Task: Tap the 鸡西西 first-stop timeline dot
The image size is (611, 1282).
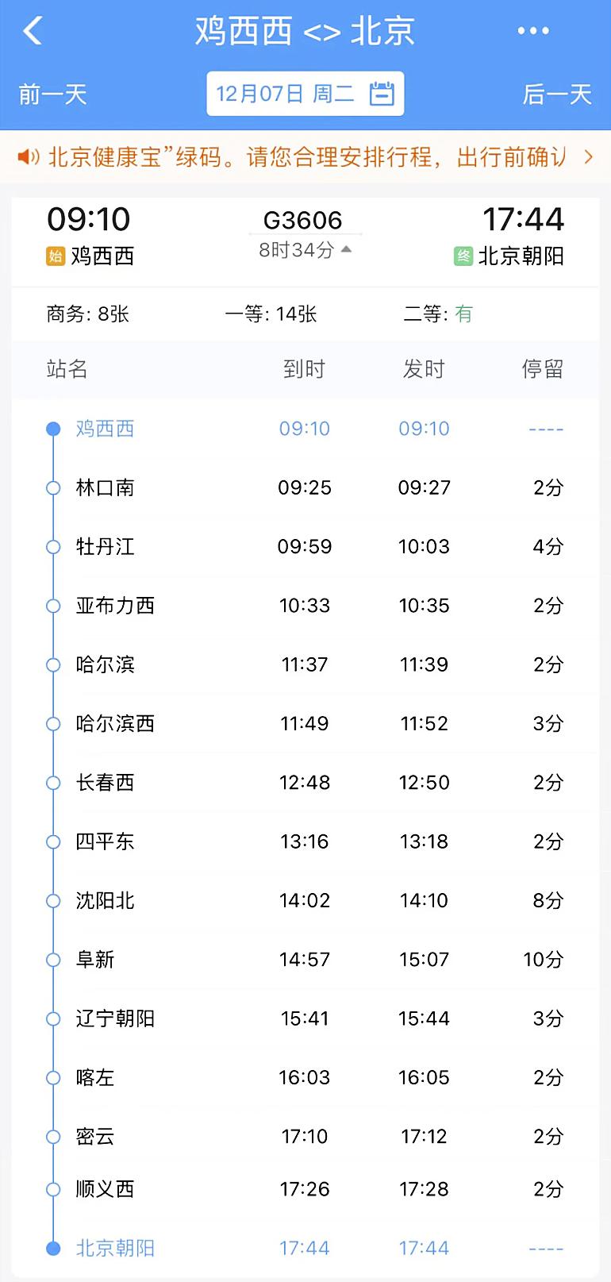Action: click(53, 429)
